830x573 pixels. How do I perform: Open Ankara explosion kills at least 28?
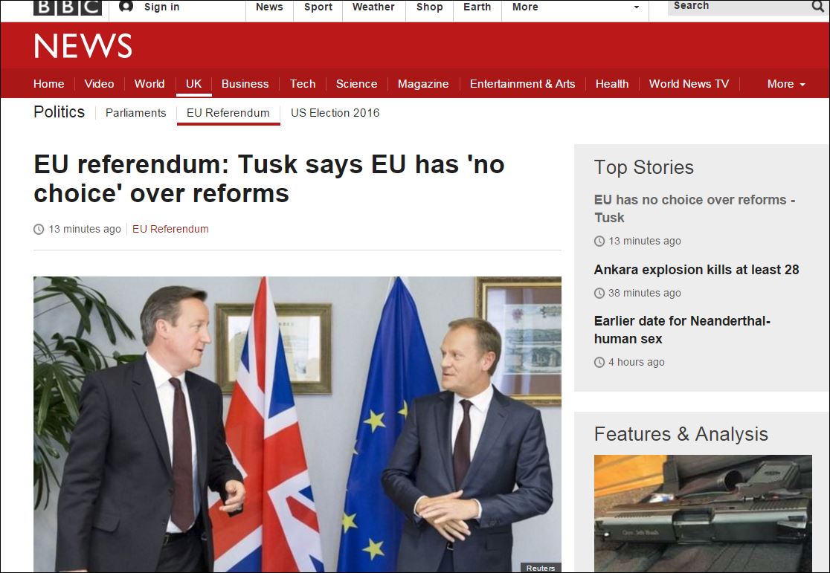click(696, 269)
